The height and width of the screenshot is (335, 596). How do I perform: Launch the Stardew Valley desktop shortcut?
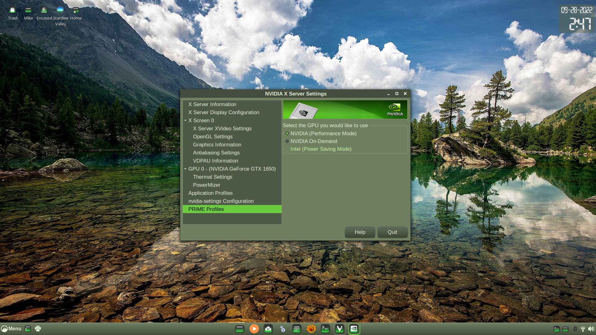click(x=61, y=16)
